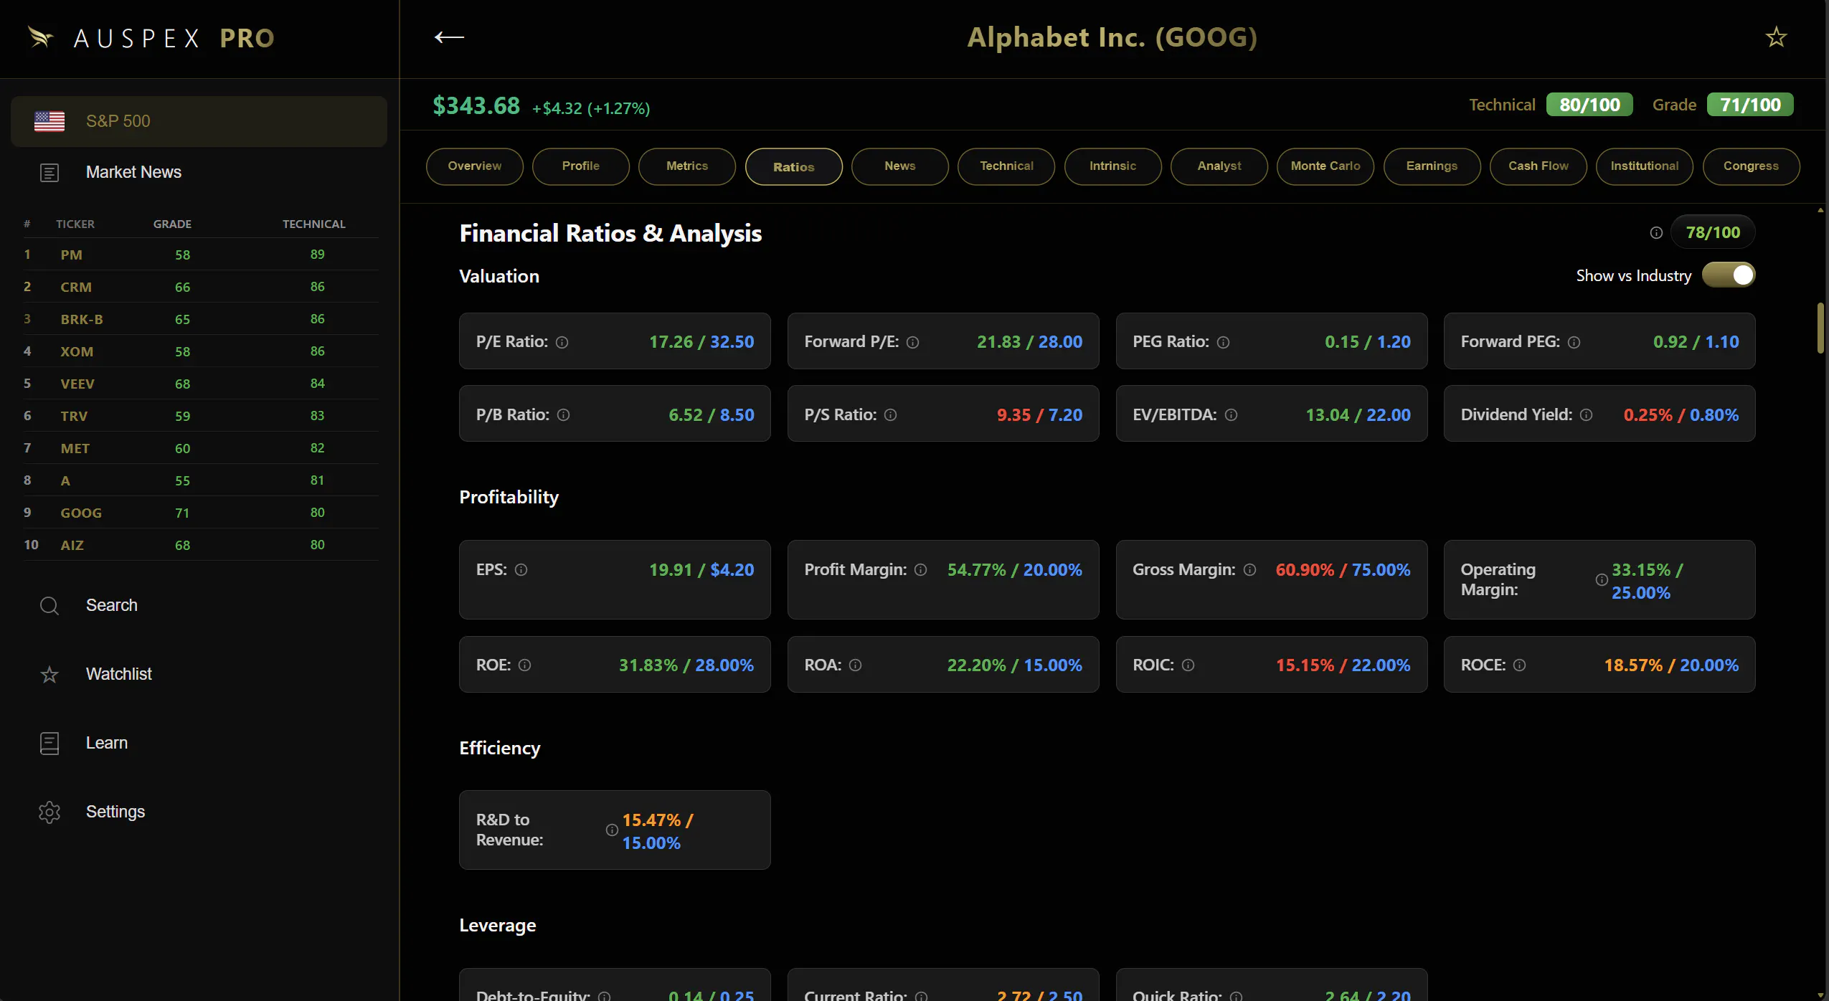Click the Dividend Yield info icon
The image size is (1829, 1001).
tap(1587, 415)
